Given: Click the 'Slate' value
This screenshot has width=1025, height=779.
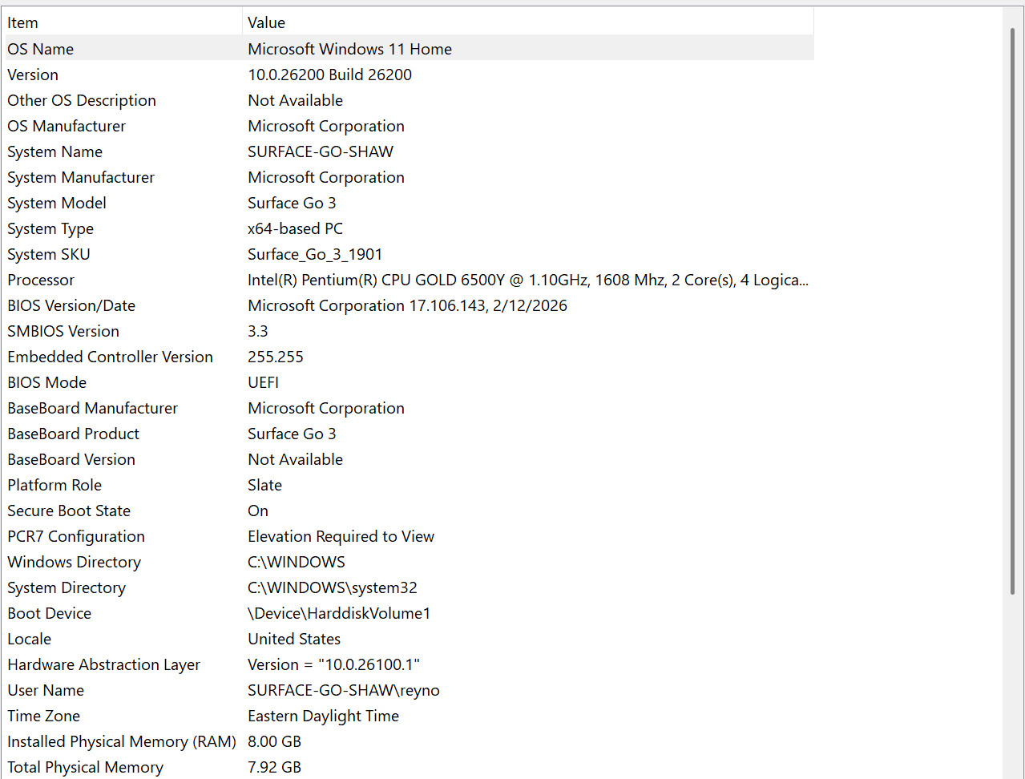Looking at the screenshot, I should (x=264, y=485).
